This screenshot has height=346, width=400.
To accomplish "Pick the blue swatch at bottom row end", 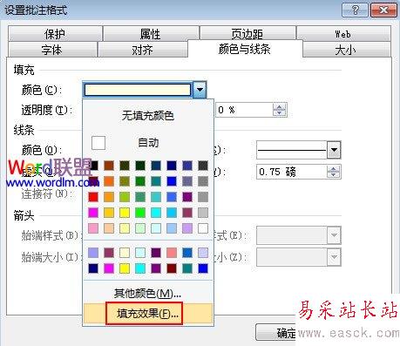I will pos(203,268).
